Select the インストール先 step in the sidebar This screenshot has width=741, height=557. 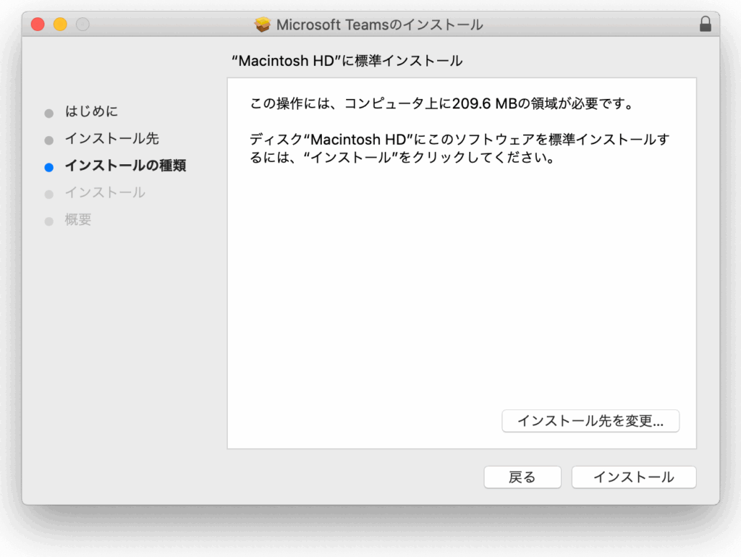pos(111,138)
